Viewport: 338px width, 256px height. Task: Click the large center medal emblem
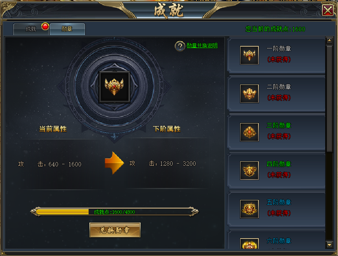pyautogui.click(x=114, y=87)
